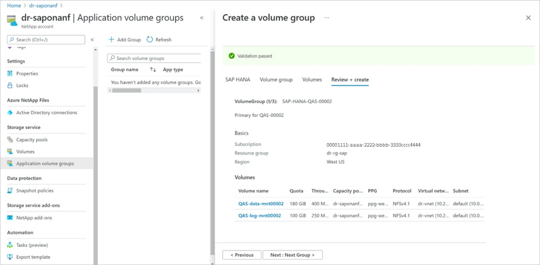Open Tasks (preview) under Automation
Screen dimensions: 540x265
[32, 245]
